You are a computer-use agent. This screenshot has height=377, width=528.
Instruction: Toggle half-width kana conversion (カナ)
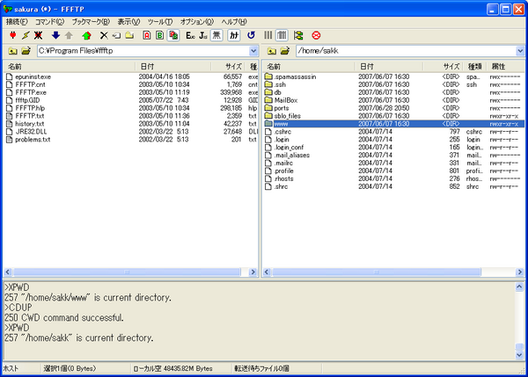point(234,35)
